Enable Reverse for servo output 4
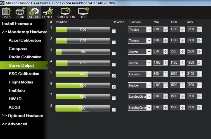 coord(114,65)
